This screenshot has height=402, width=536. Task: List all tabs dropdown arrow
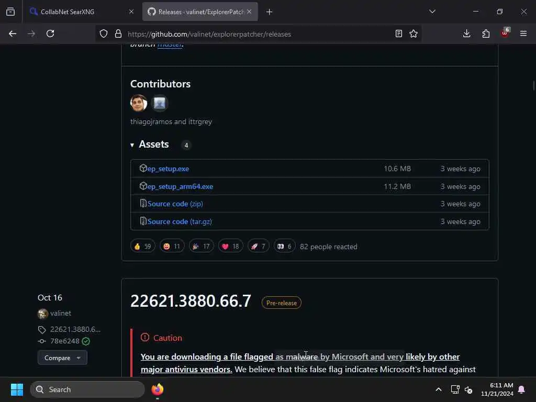432,12
